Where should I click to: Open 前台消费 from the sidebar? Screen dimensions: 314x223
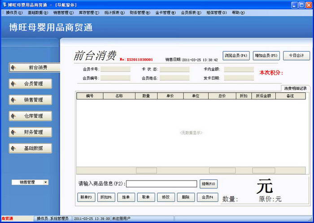tap(35, 67)
